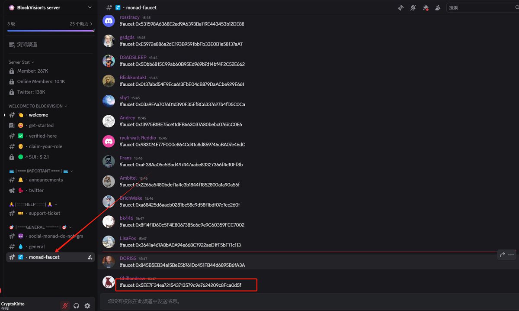
Task: Open server boost status showing 25 个助力
Action: click(x=81, y=24)
